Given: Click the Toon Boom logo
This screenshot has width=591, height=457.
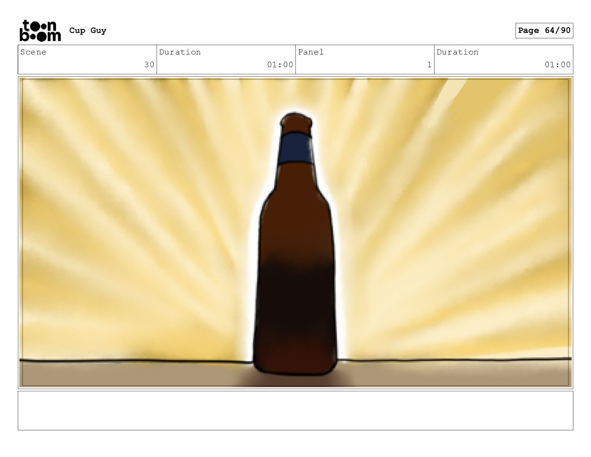Looking at the screenshot, I should [x=40, y=30].
